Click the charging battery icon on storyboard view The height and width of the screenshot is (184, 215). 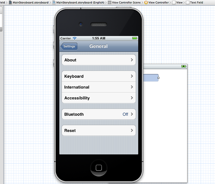tap(184, 66)
